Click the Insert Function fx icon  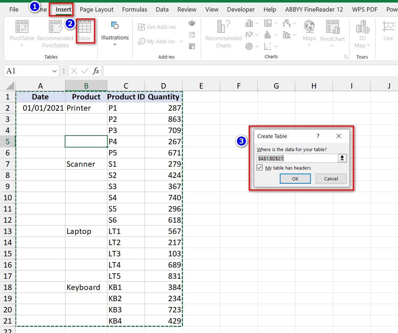96,71
